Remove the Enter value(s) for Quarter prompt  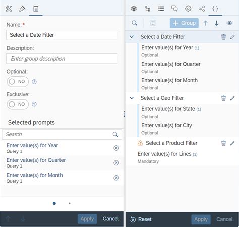116,163
